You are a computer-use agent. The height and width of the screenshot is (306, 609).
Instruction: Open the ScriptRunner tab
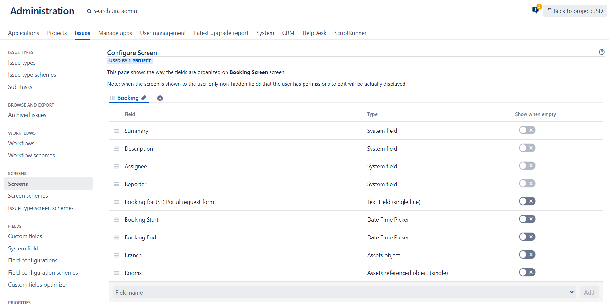(x=350, y=33)
